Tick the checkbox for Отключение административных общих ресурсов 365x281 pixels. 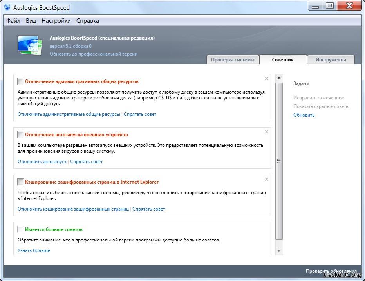[21, 81]
